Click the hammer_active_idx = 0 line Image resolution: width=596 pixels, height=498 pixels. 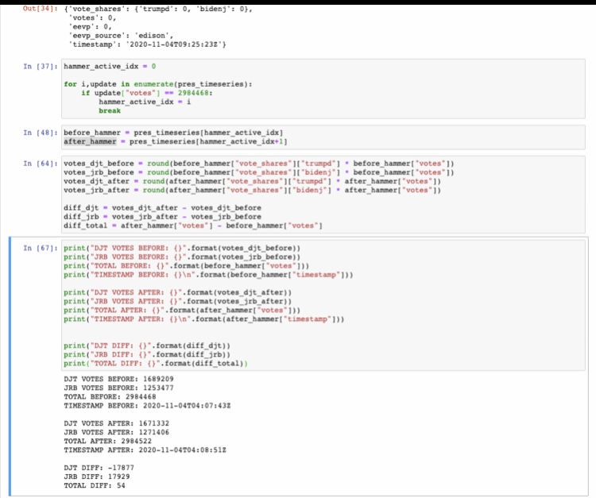tap(110, 67)
